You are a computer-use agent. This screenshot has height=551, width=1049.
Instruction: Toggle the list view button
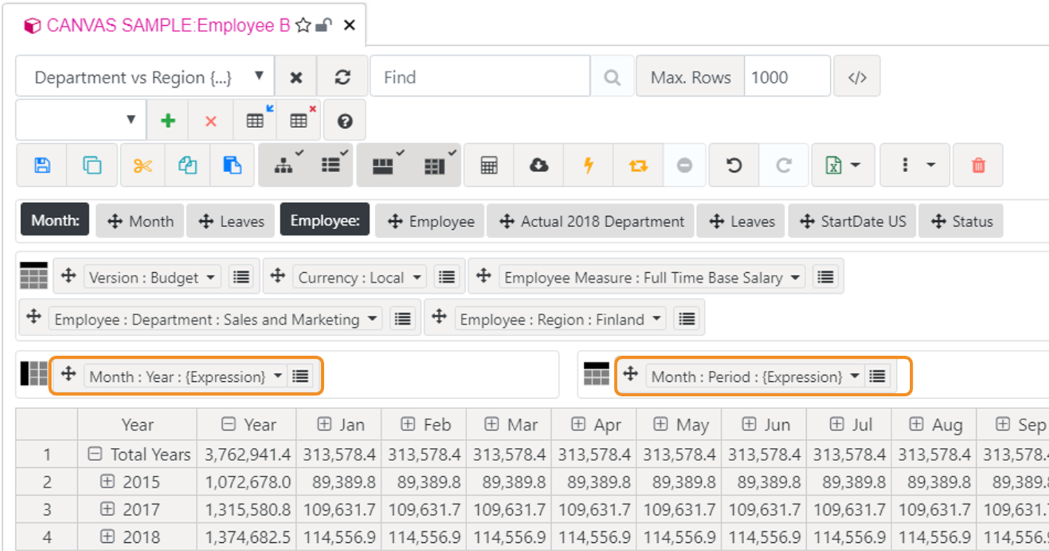click(330, 164)
